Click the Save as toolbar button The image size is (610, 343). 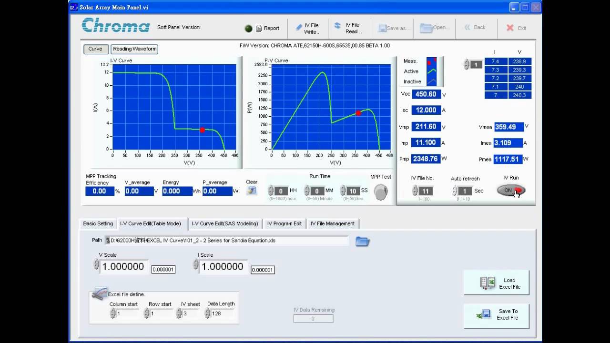pos(394,28)
